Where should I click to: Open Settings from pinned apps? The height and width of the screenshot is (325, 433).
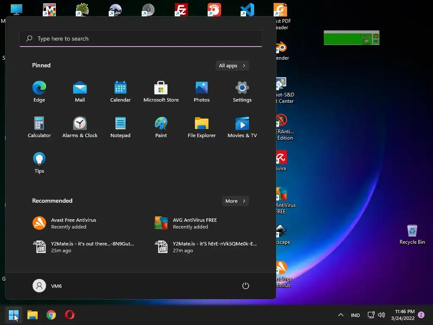point(242,92)
